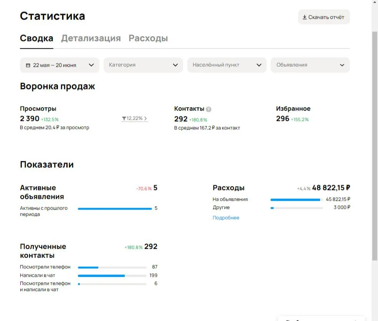
Task: Click the Посмотрели телефон progress bar
Action: (112, 268)
